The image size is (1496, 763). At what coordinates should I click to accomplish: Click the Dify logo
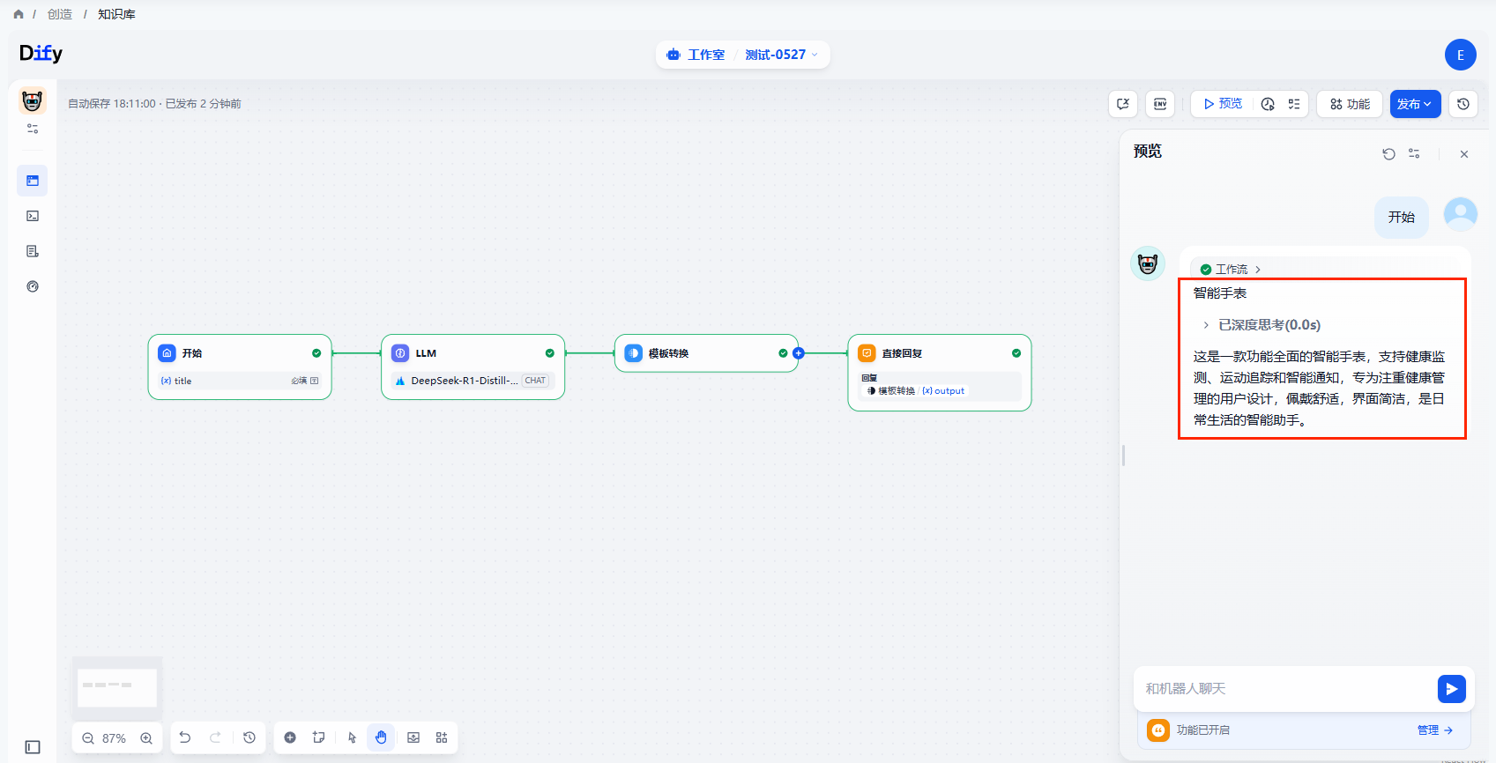click(x=41, y=54)
